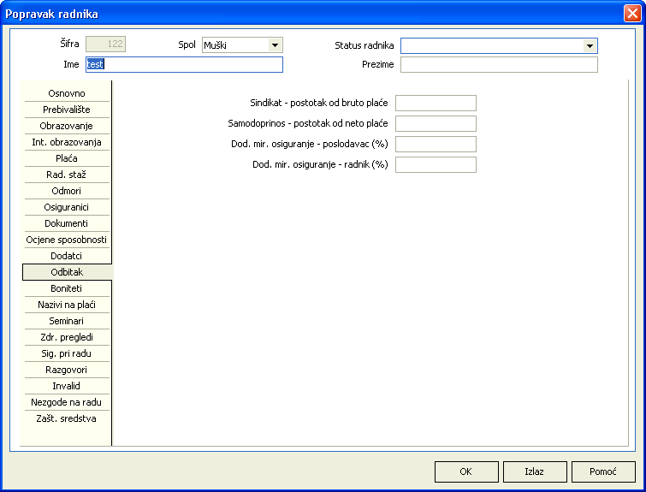Click the Izlaz button
This screenshot has width=646, height=492.
(x=534, y=471)
